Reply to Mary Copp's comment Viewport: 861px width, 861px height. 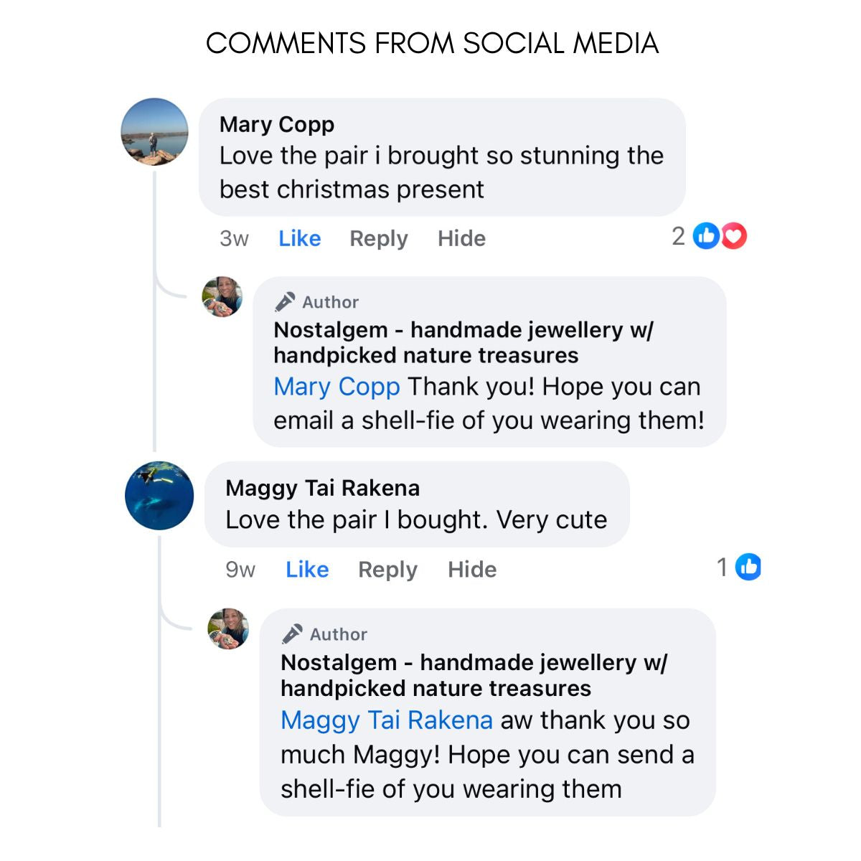(x=378, y=238)
